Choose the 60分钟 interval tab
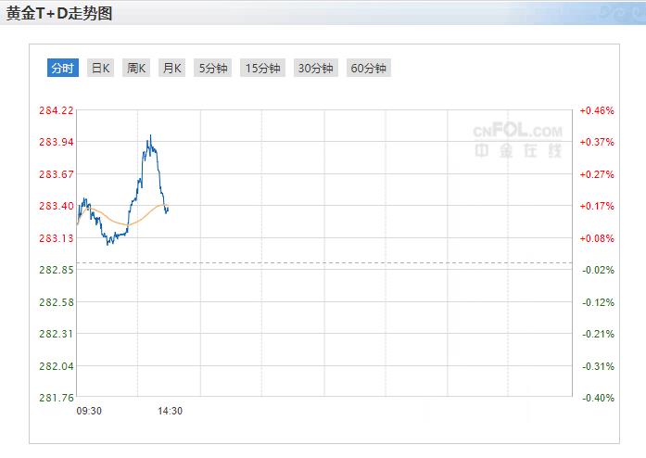 click(368, 68)
